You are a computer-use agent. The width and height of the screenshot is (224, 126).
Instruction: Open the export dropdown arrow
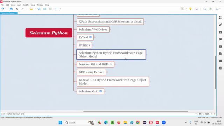[220, 9]
